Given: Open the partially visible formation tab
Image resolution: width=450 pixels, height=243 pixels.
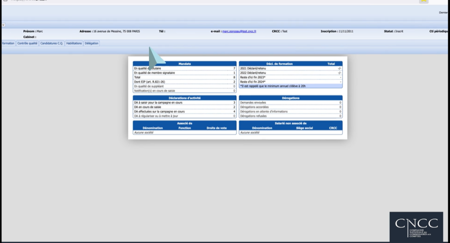Looking at the screenshot, I should pyautogui.click(x=8, y=43).
